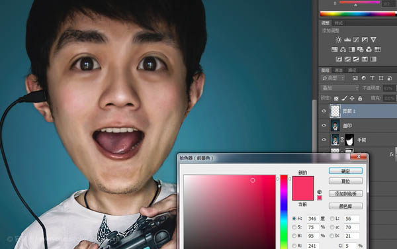Filter layers by text type (T icon)
397x249 pixels.
coord(372,78)
